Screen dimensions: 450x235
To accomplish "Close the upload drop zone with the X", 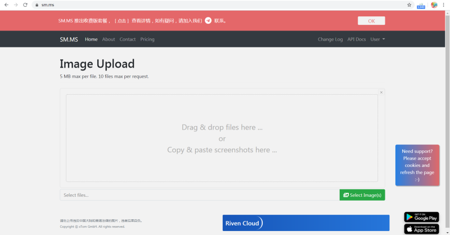I will click(x=381, y=92).
